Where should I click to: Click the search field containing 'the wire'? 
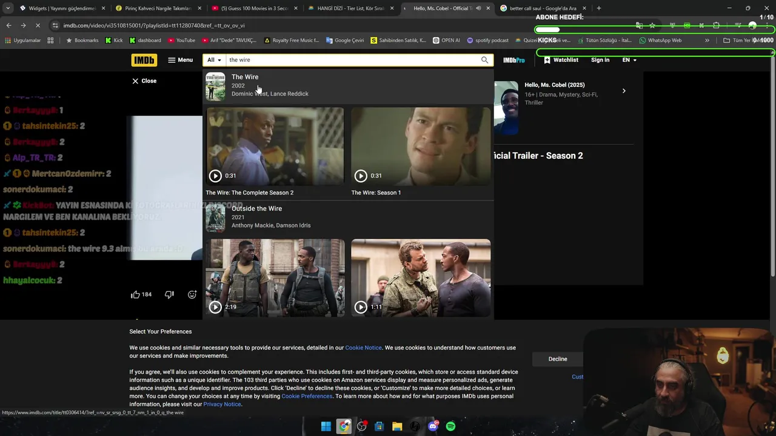coord(351,60)
